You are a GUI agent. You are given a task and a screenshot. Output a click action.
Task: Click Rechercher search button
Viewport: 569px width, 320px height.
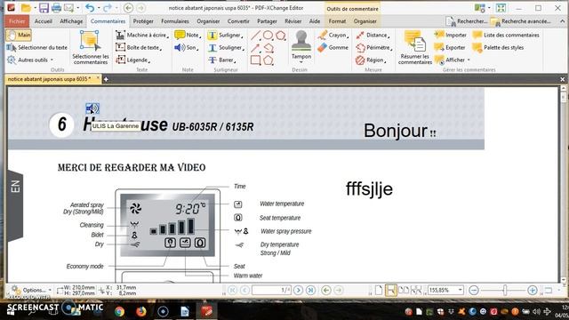click(466, 21)
